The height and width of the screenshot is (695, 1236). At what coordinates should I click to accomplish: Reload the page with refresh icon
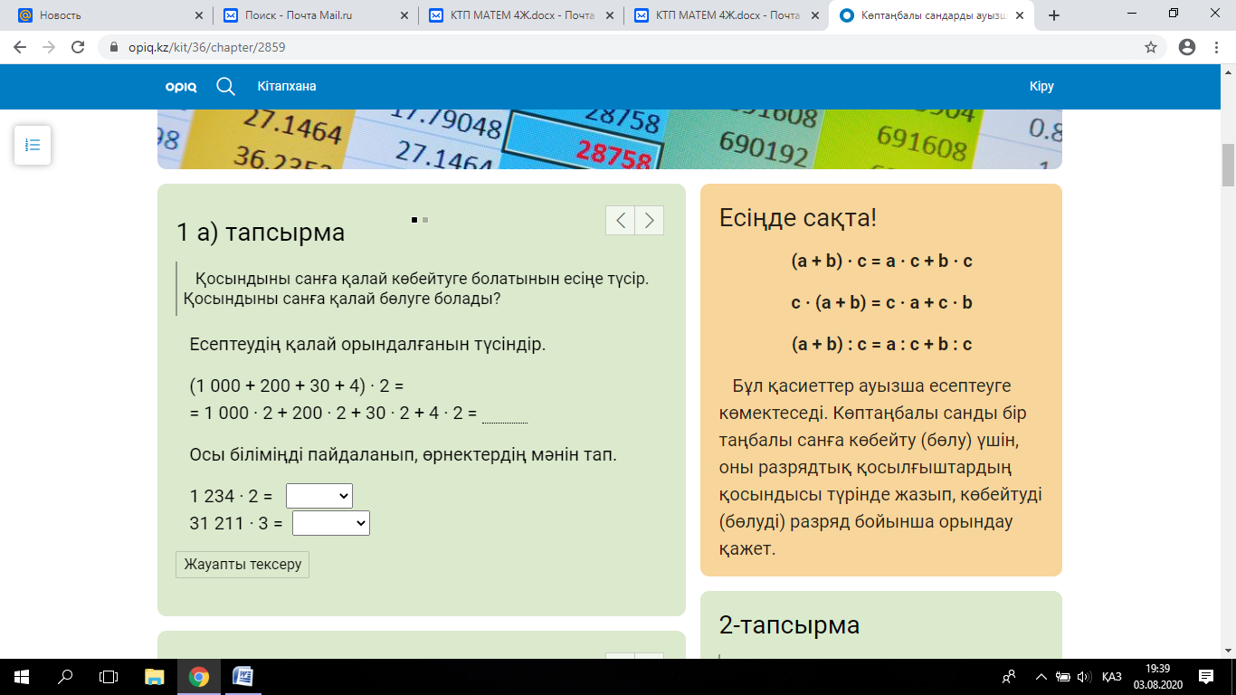(x=78, y=47)
